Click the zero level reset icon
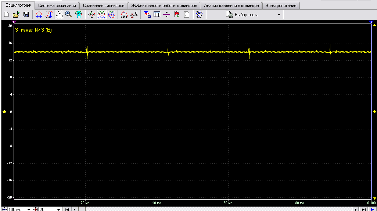 (134, 15)
